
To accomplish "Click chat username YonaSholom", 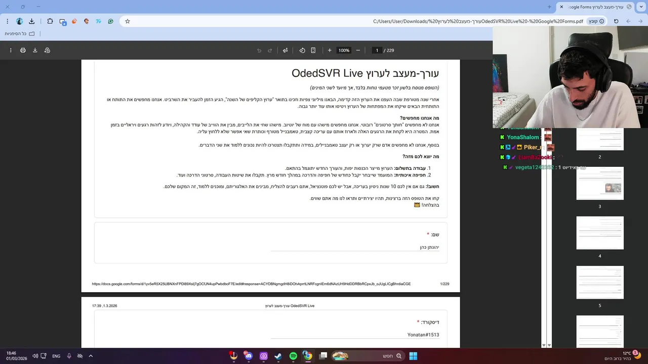I will (x=523, y=137).
